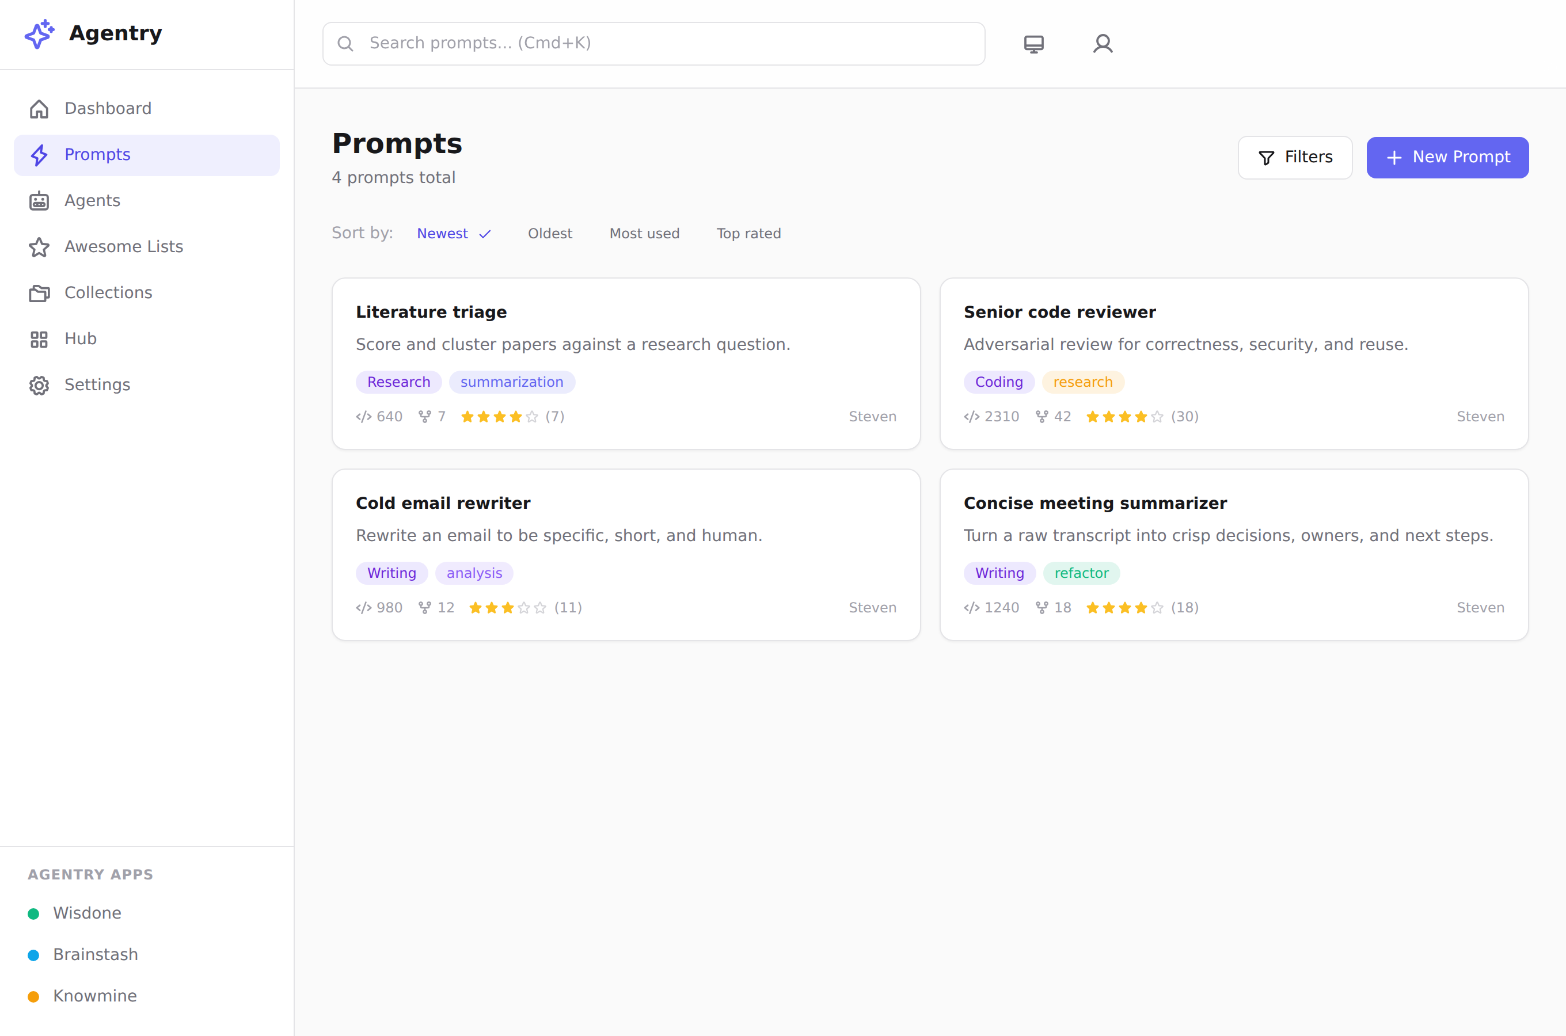The height and width of the screenshot is (1036, 1566).
Task: Click the orange dot beside Knowmine
Action: point(34,996)
